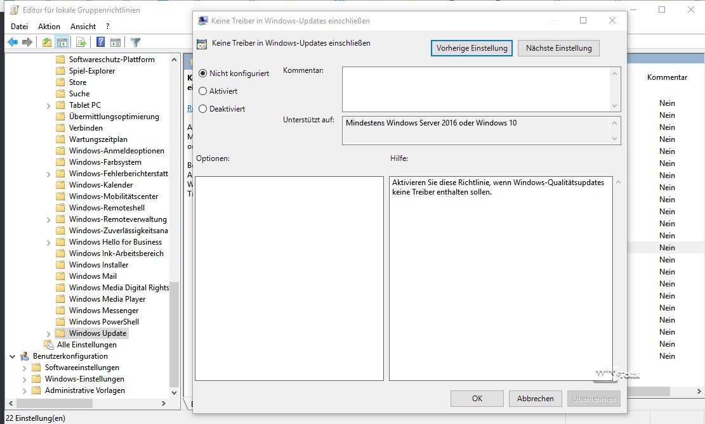Click the Back arrow toolbar icon

tap(13, 42)
